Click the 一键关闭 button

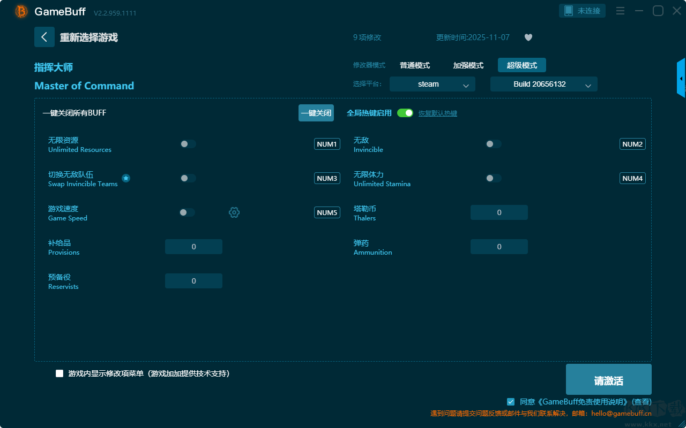316,113
